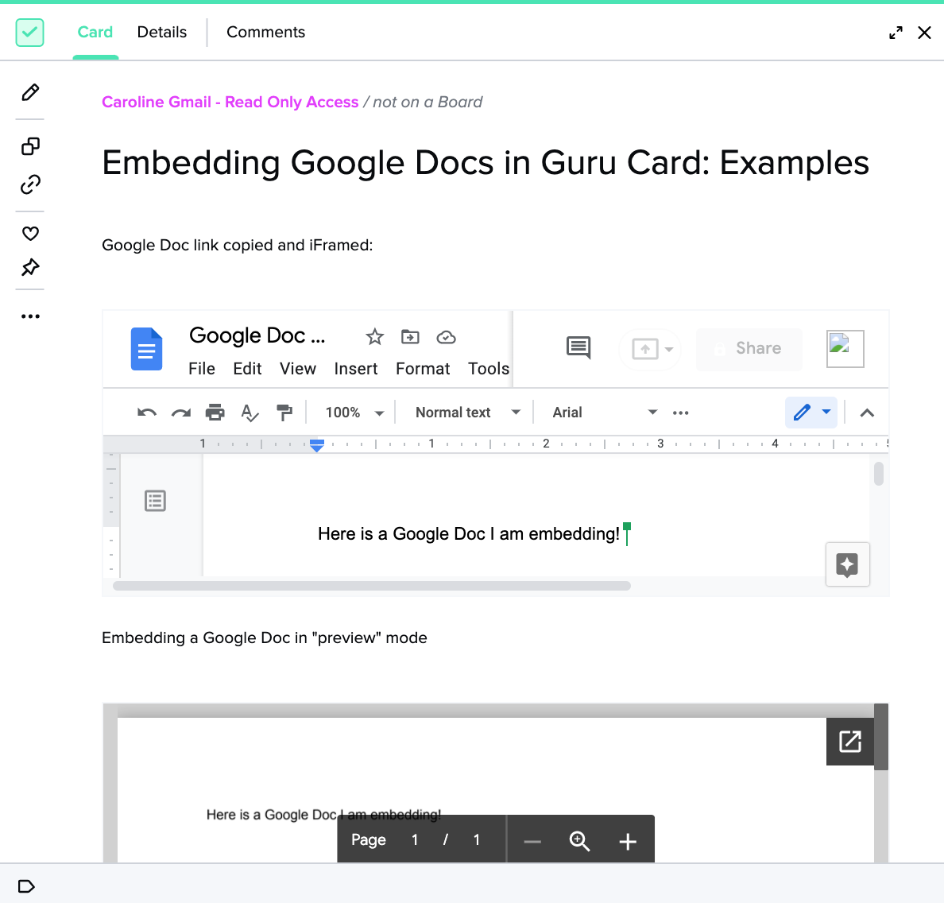Pin this card with the pin icon

pos(30,267)
